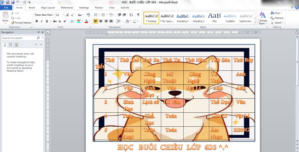299x152 pixels.
Task: Open the font name dropdown
Action: (54, 15)
